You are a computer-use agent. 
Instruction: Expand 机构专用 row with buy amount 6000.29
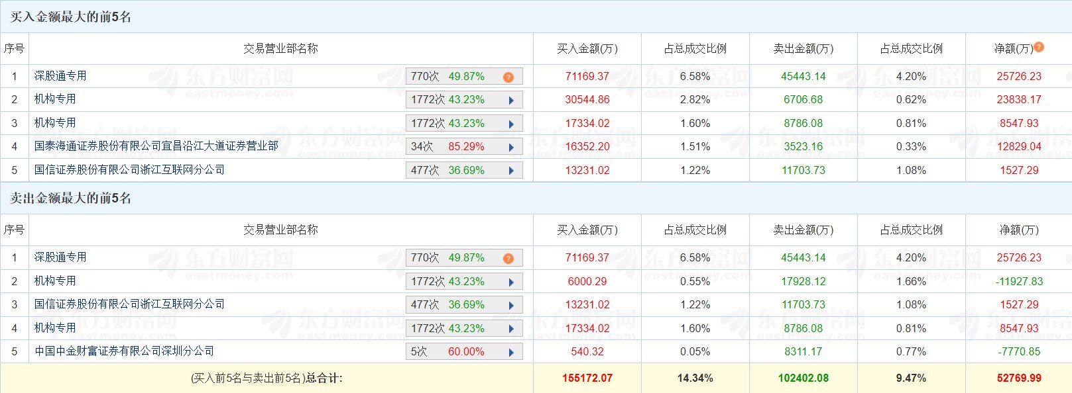511,283
